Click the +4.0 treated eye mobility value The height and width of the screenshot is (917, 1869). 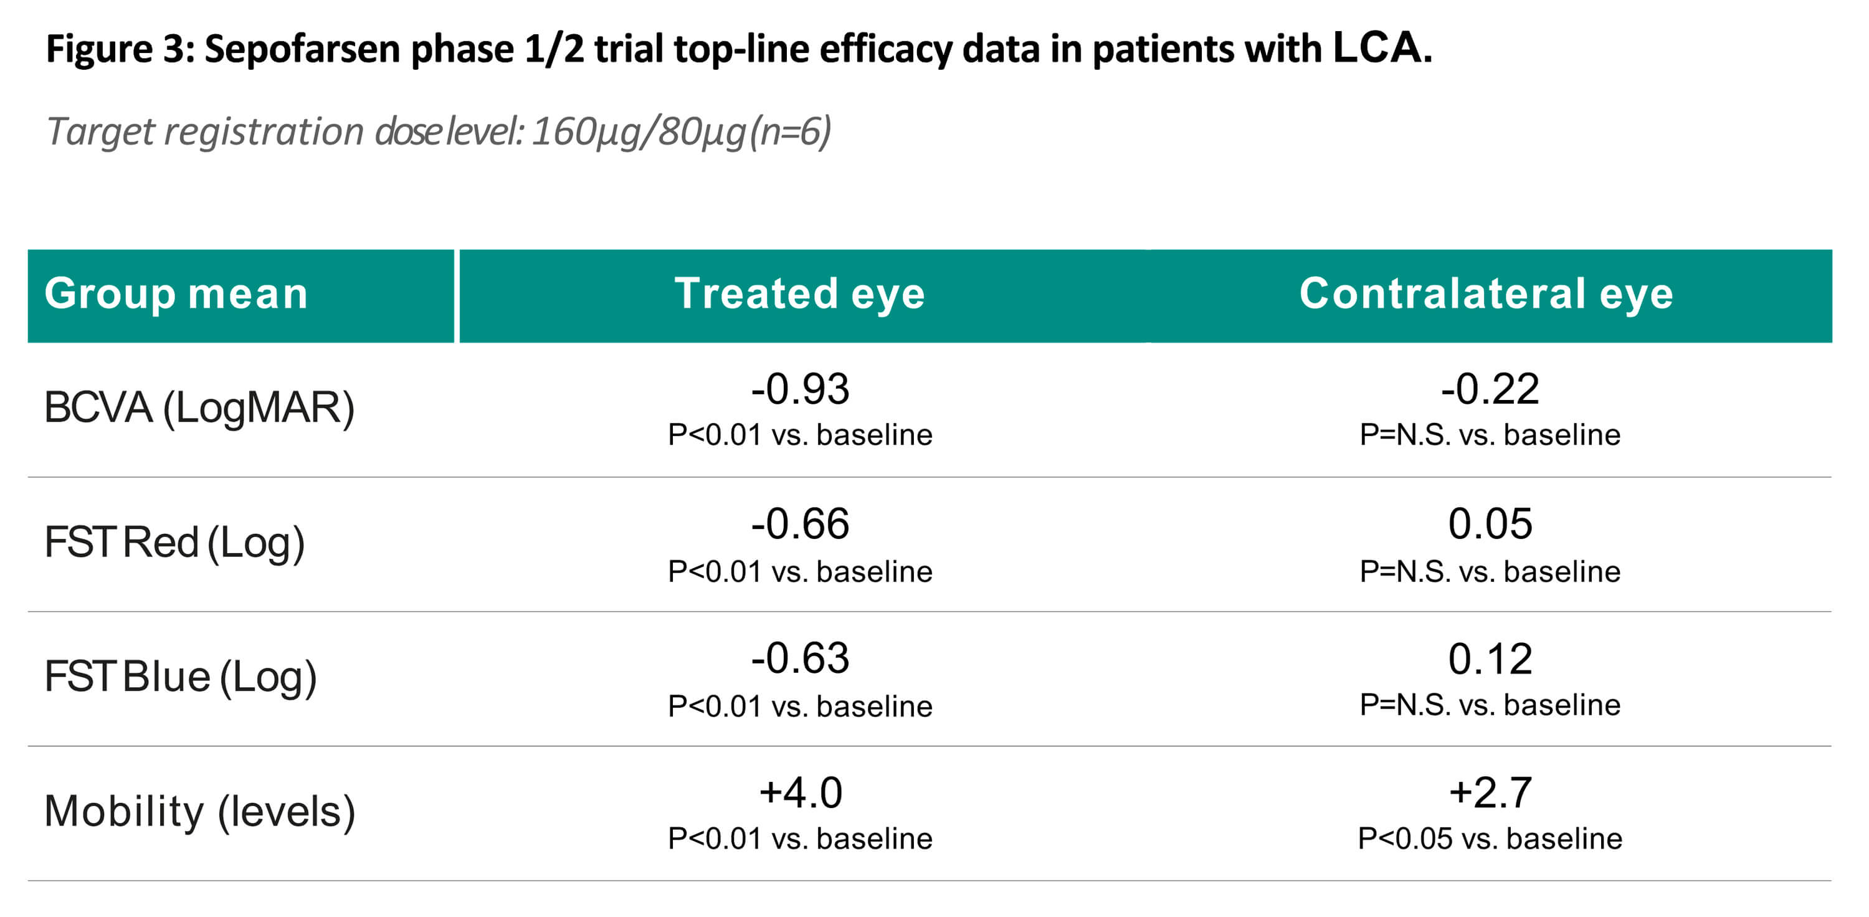click(x=801, y=792)
